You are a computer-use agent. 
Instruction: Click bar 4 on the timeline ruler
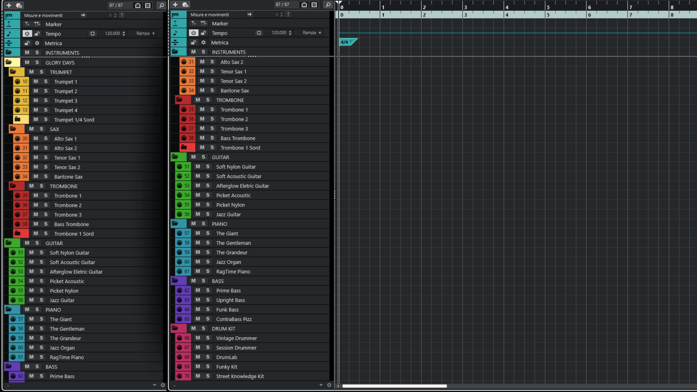[x=507, y=7]
